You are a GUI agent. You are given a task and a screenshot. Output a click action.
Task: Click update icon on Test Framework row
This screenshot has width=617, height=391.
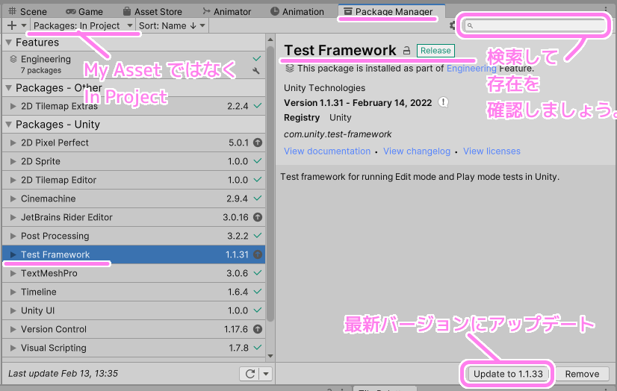pos(258,254)
